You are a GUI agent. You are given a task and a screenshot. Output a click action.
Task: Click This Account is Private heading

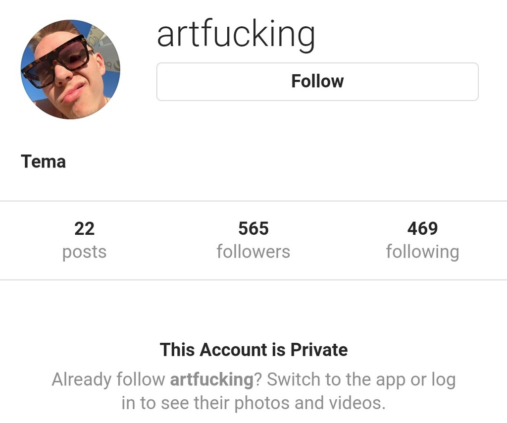[x=254, y=350]
